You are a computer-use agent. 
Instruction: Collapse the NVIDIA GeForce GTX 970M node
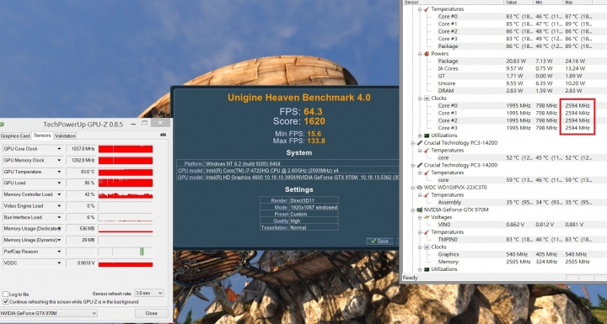[x=412, y=210]
